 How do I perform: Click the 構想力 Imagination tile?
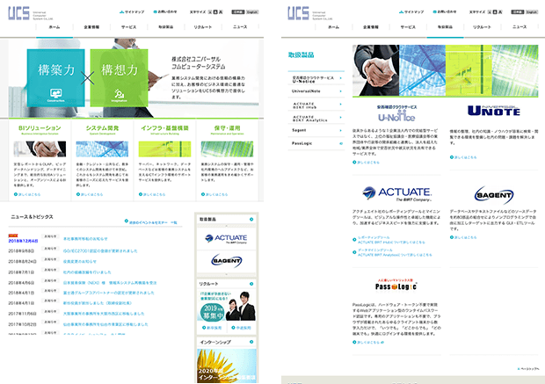coord(119,77)
